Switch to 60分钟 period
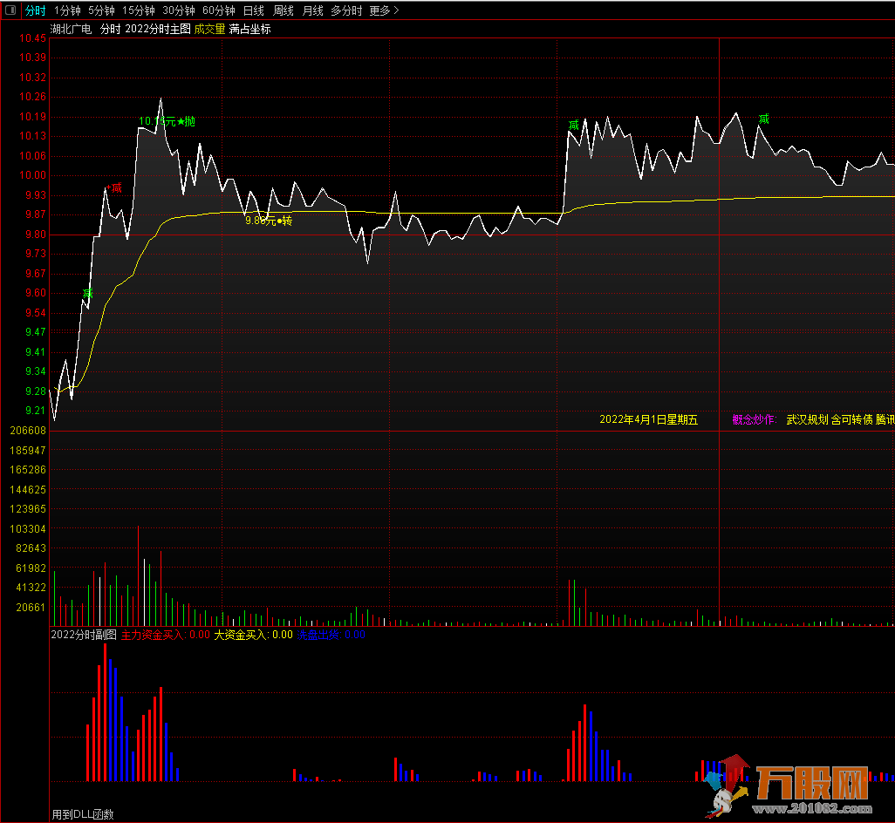895x823 pixels. click(x=219, y=10)
